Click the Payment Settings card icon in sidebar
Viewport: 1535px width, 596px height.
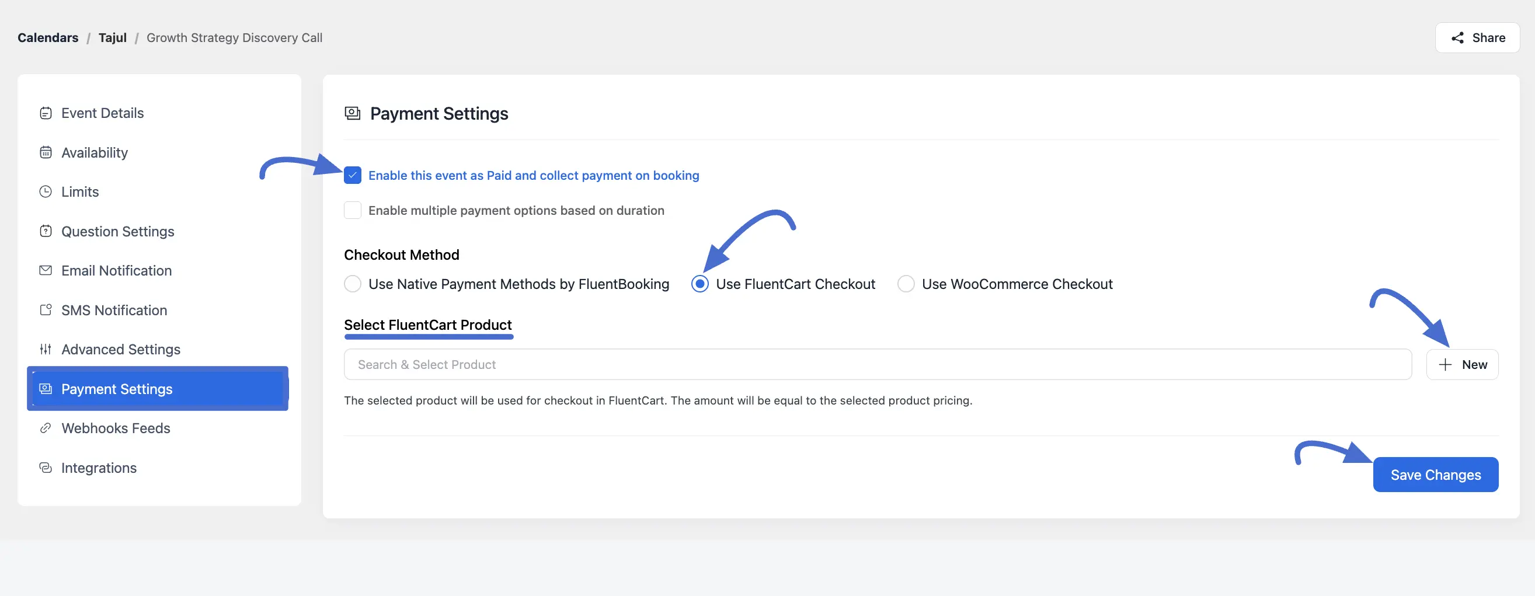pyautogui.click(x=45, y=389)
